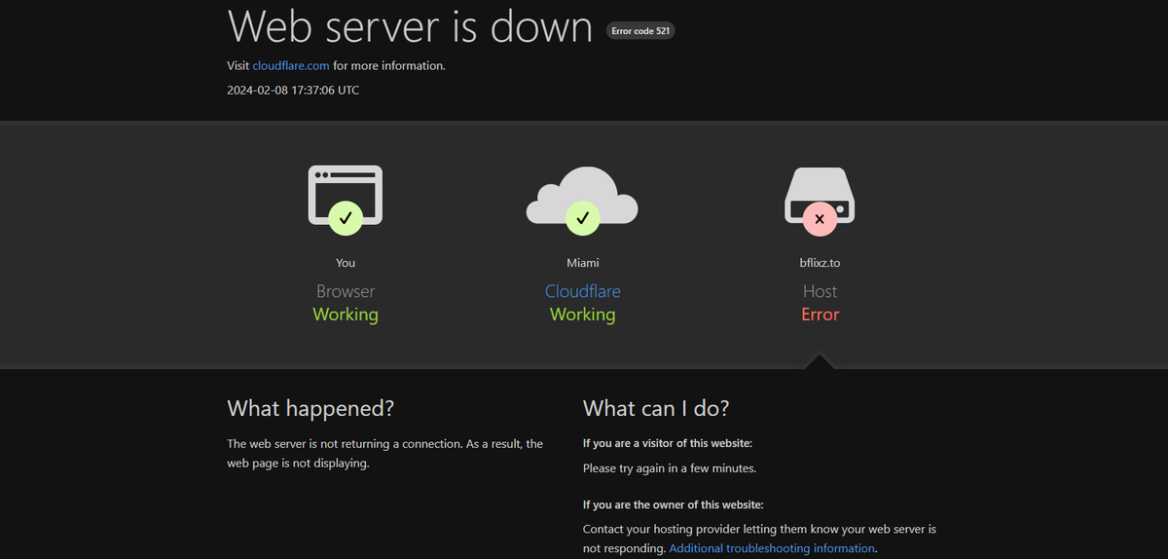Click the 'What can I do?' heading

[656, 408]
